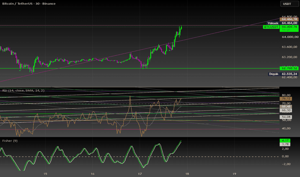Click date label 15 on time axis
This screenshot has height=177, width=300.
[45, 174]
